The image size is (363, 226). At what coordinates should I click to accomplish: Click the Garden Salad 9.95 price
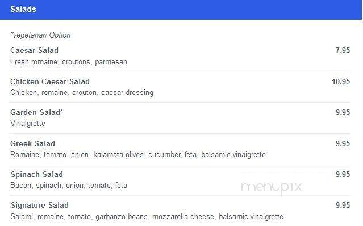(343, 113)
